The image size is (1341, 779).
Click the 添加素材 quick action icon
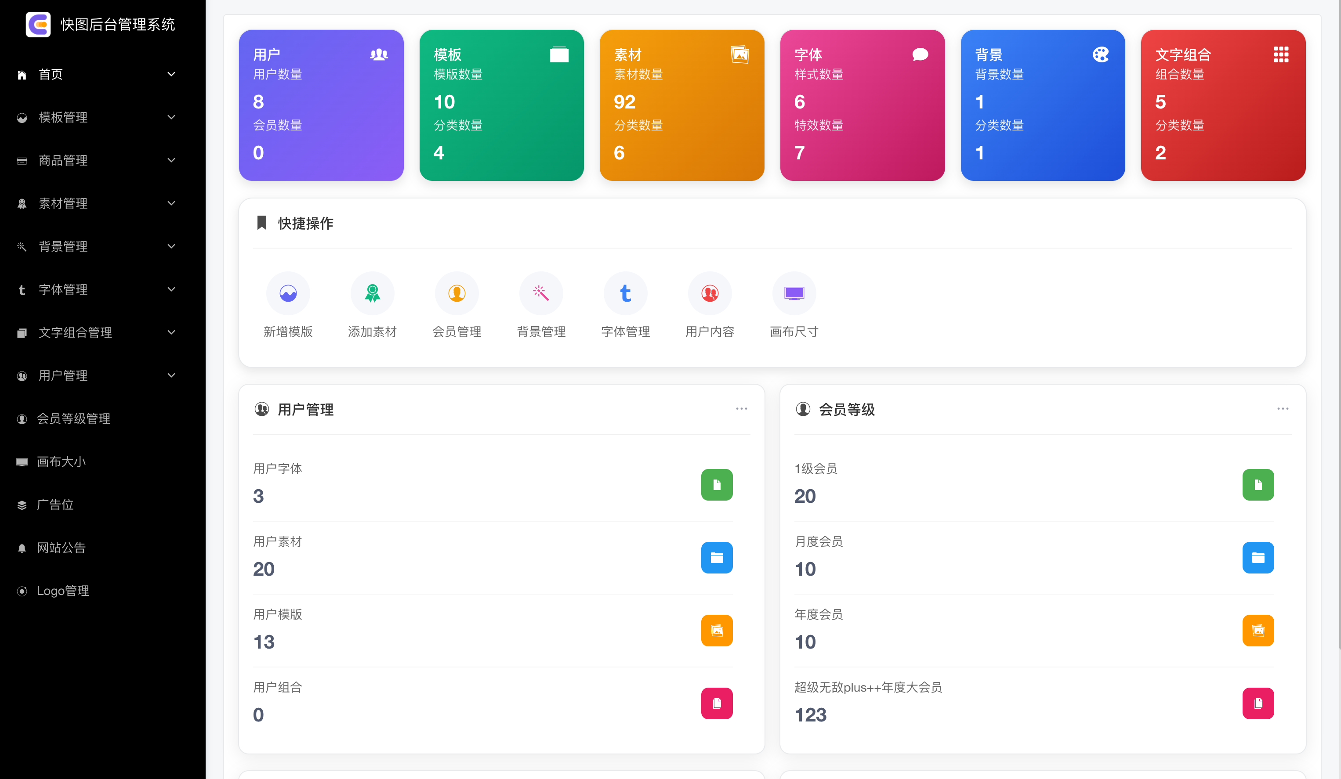coord(372,293)
